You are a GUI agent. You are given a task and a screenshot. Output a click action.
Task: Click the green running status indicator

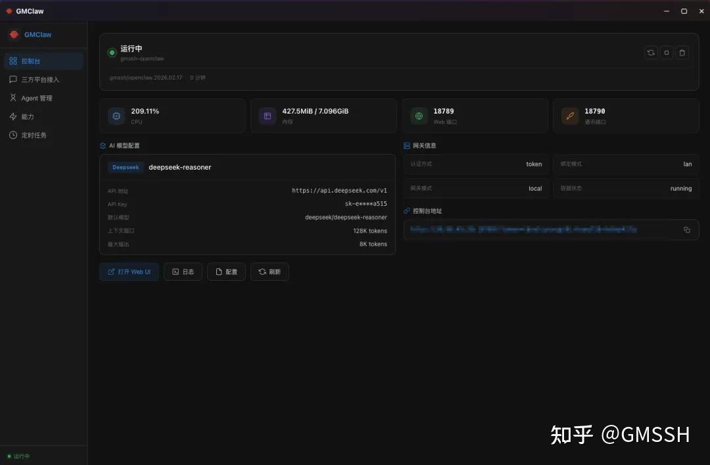tap(112, 53)
